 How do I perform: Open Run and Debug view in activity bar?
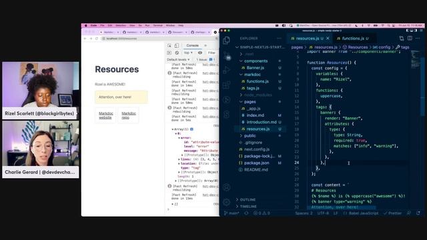(x=226, y=71)
